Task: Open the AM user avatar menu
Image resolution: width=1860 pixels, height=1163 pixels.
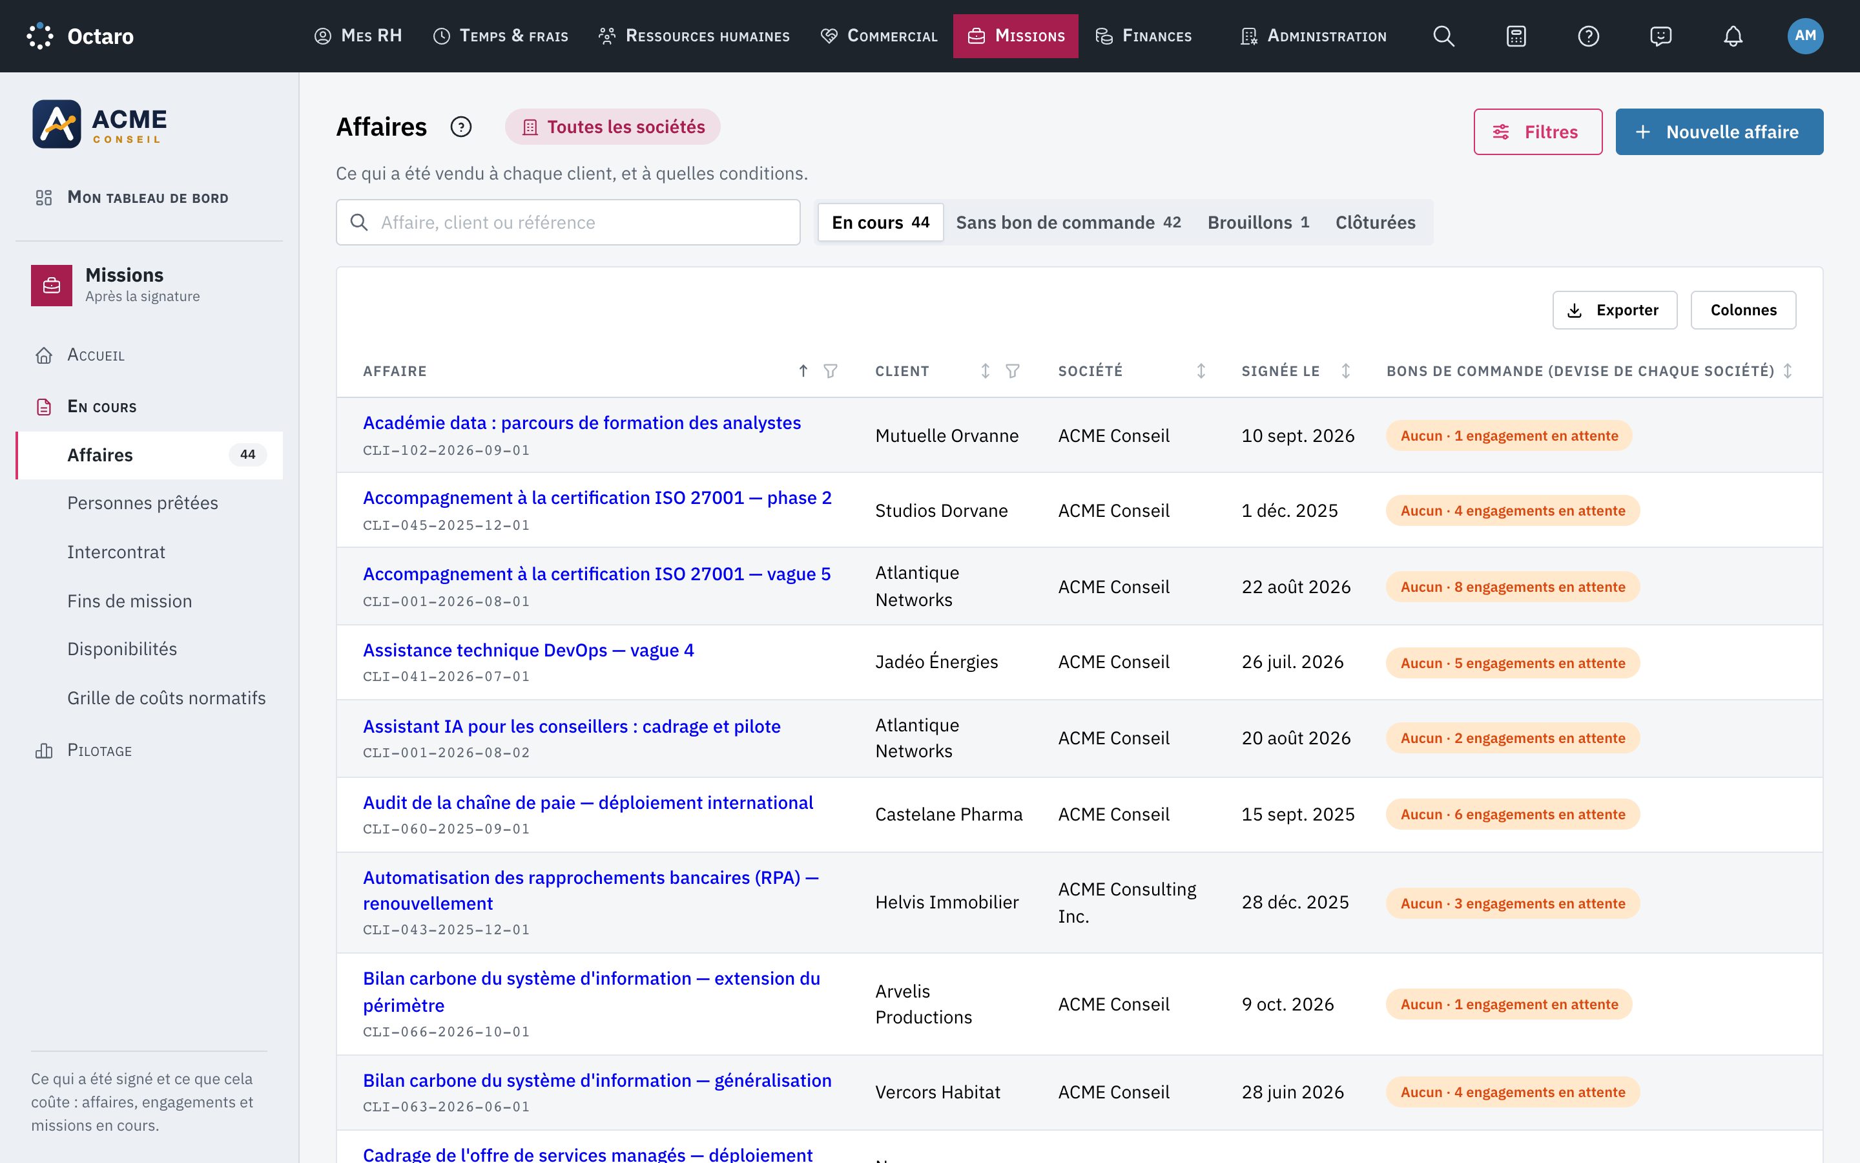Action: tap(1804, 36)
